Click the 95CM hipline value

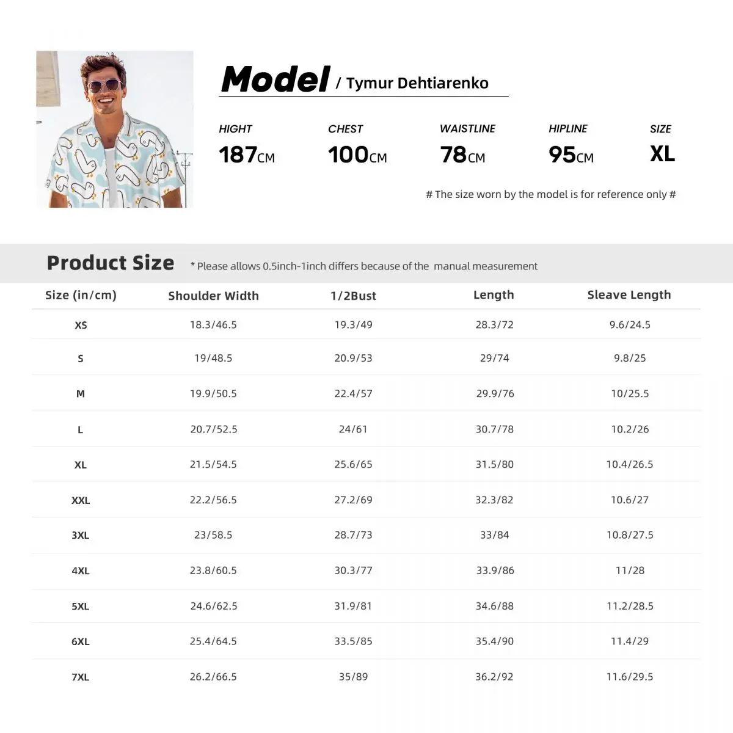[x=571, y=155]
